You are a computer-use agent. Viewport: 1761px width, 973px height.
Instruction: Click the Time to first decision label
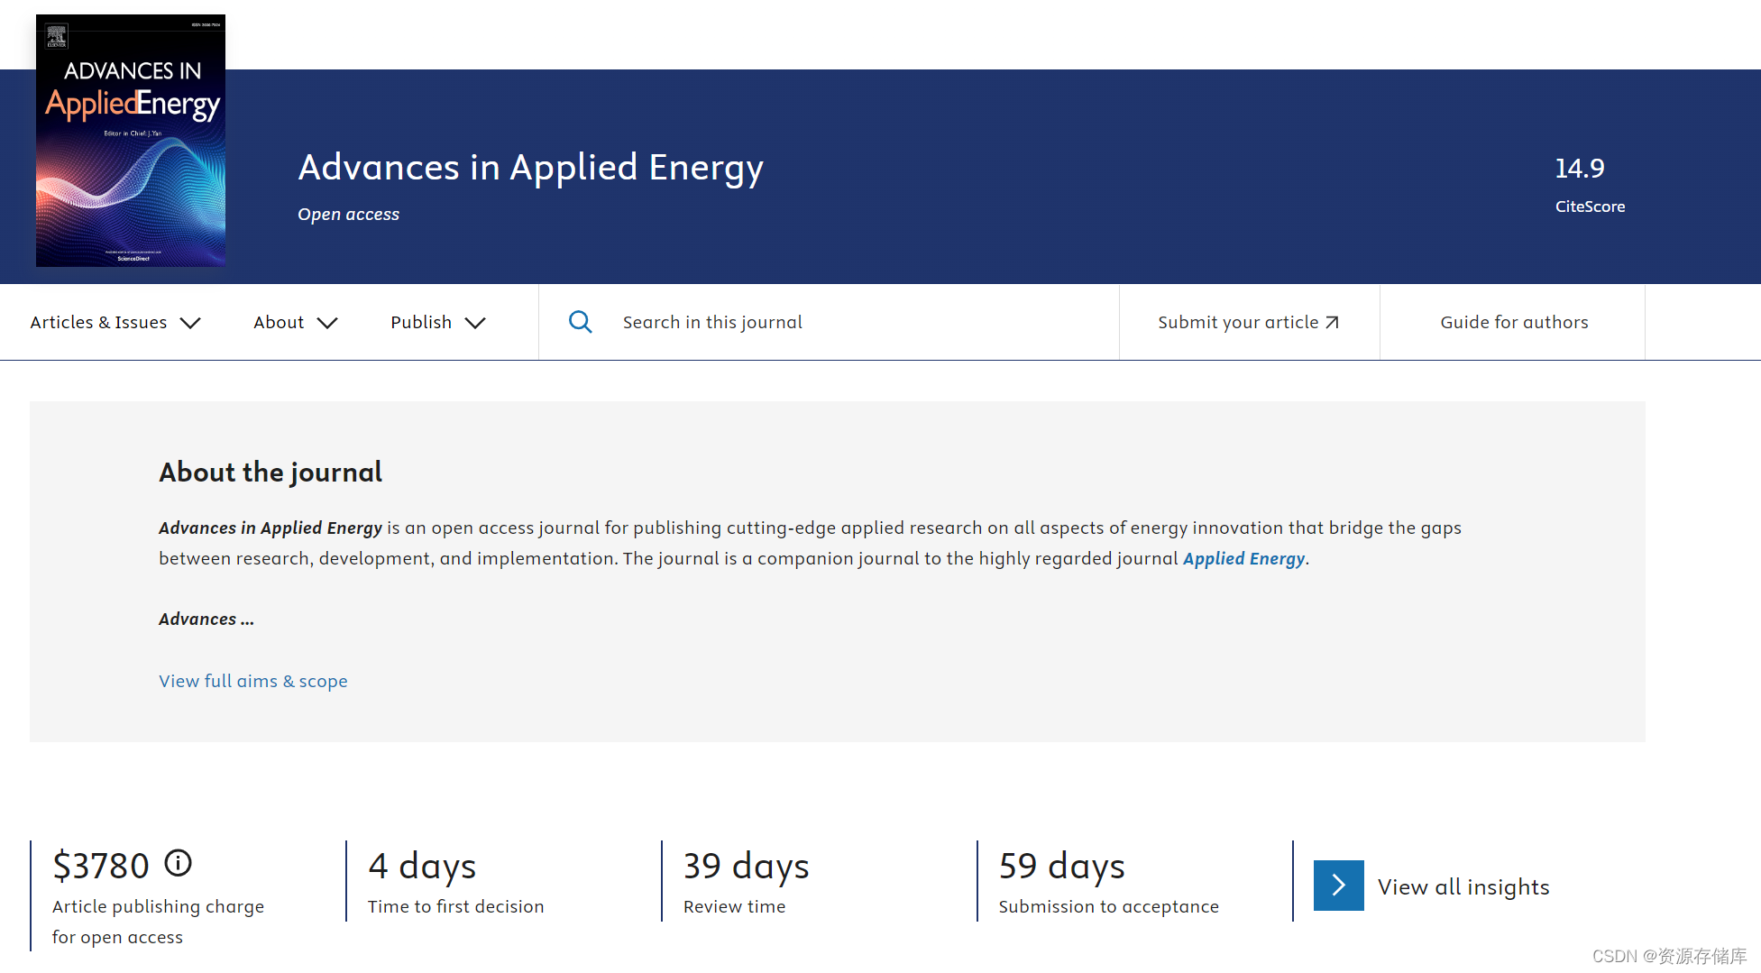[455, 907]
